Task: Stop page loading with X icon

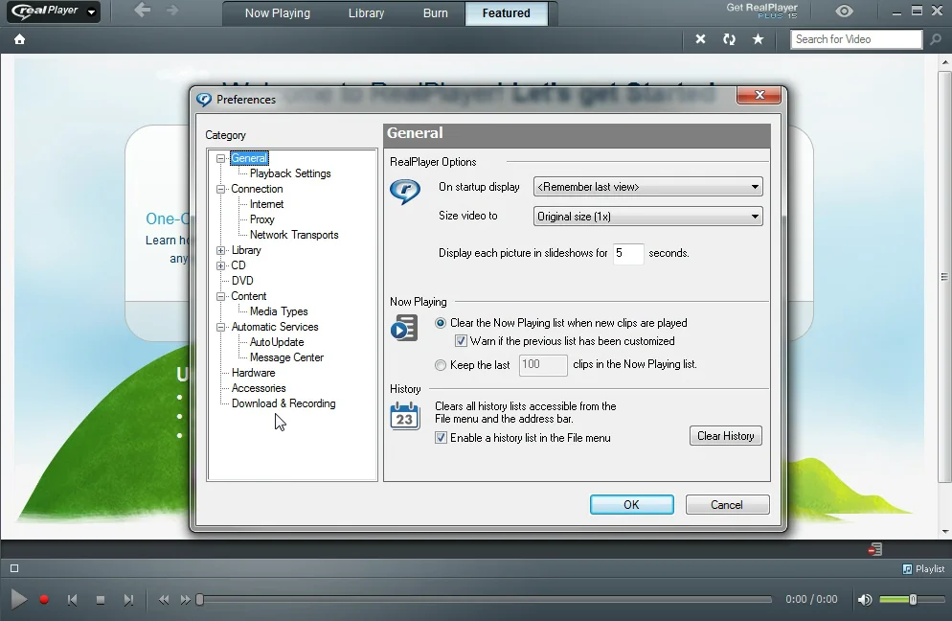Action: [701, 39]
